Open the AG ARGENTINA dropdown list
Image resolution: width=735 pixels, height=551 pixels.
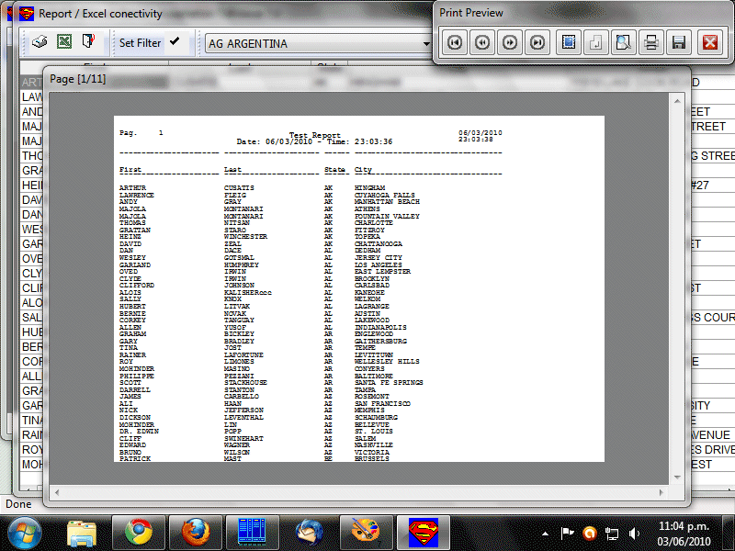click(x=426, y=43)
